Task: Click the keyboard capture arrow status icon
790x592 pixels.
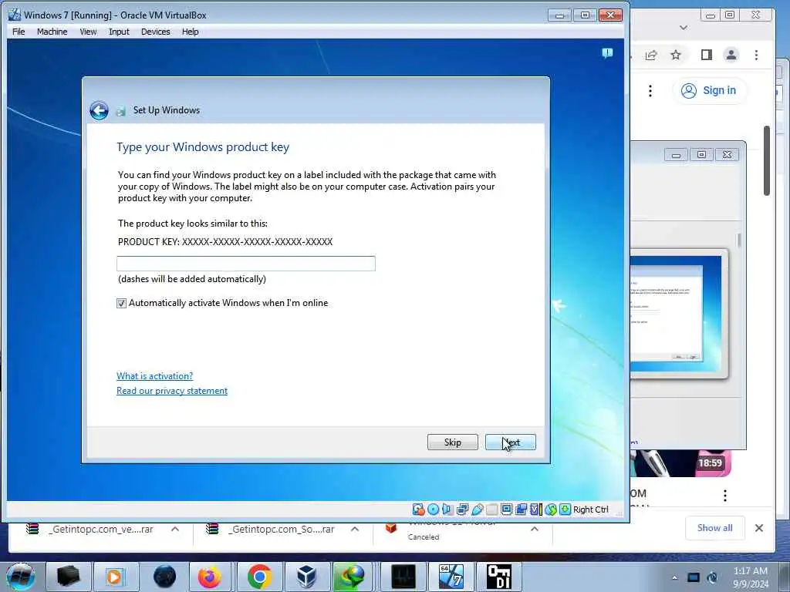Action: coord(565,510)
